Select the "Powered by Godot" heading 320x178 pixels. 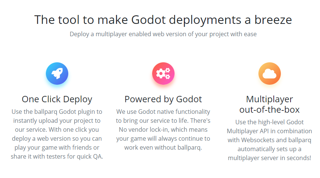tap(163, 99)
